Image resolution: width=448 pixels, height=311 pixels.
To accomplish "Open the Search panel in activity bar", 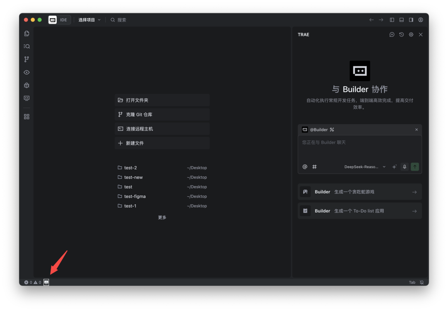I will (27, 46).
